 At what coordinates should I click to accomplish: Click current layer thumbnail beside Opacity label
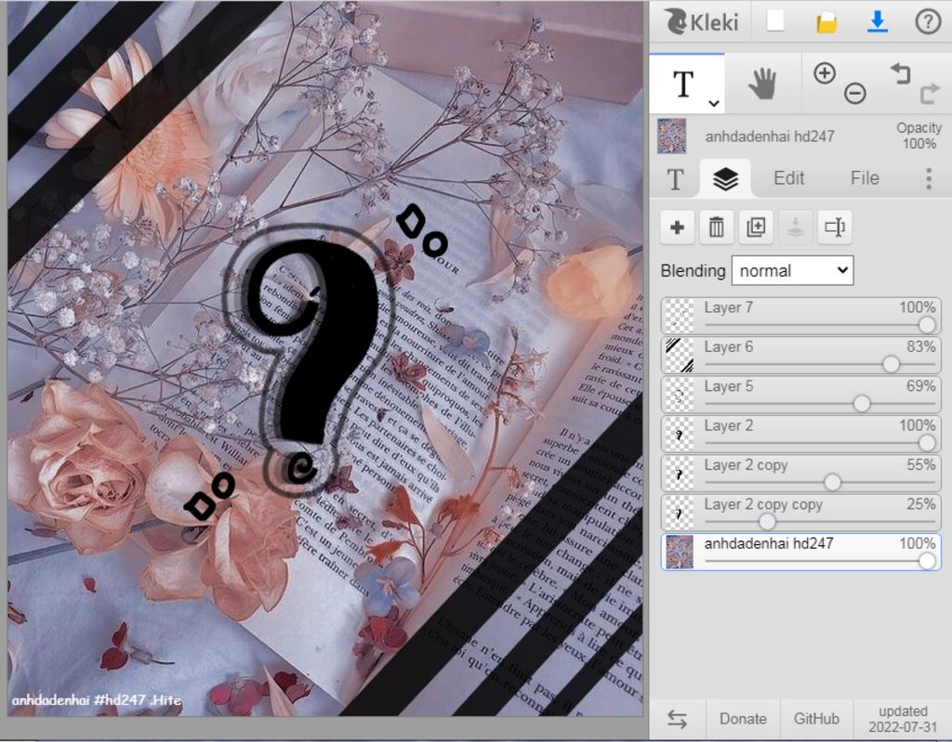[672, 136]
